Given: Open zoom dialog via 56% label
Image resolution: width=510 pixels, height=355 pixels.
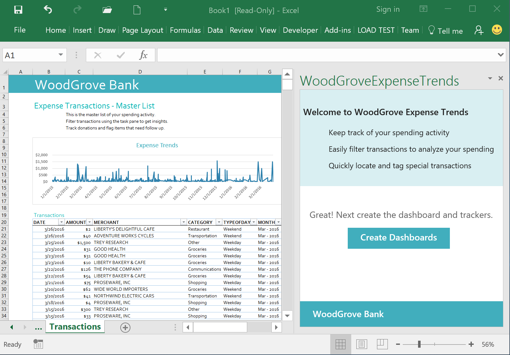Looking at the screenshot, I should (x=488, y=345).
